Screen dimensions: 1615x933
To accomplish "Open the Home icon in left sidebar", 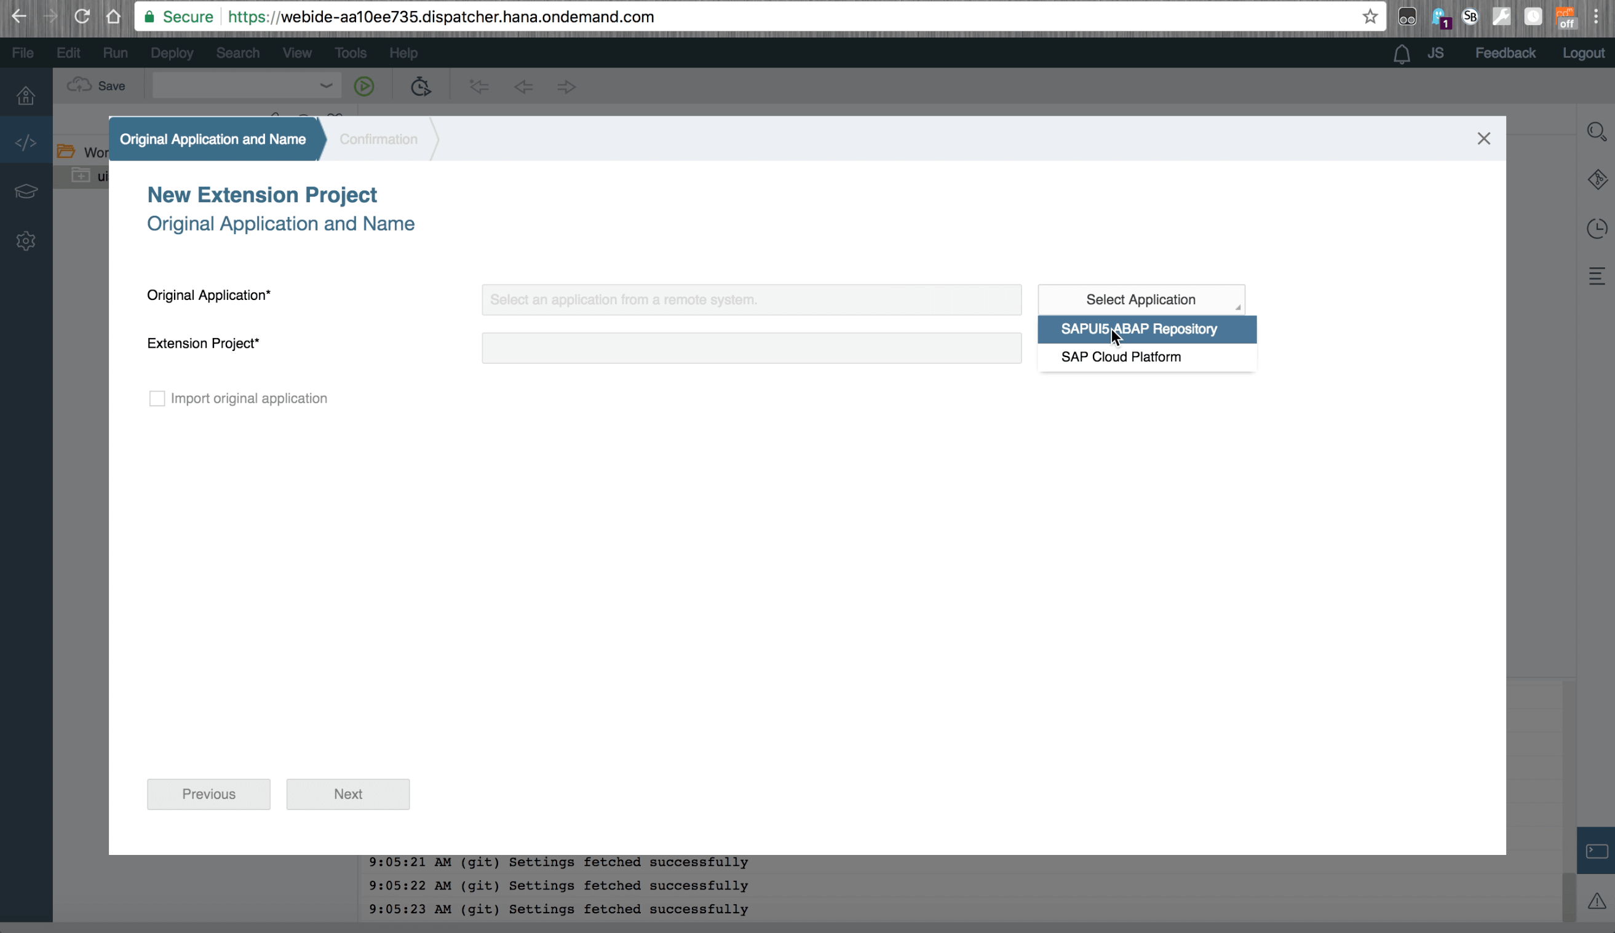I will tap(26, 95).
